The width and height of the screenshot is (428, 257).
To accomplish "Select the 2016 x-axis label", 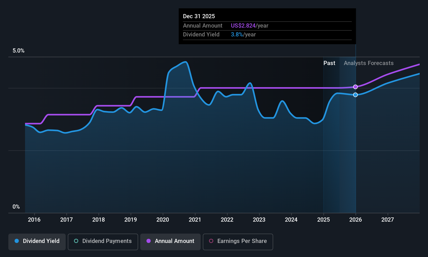I will (34, 220).
